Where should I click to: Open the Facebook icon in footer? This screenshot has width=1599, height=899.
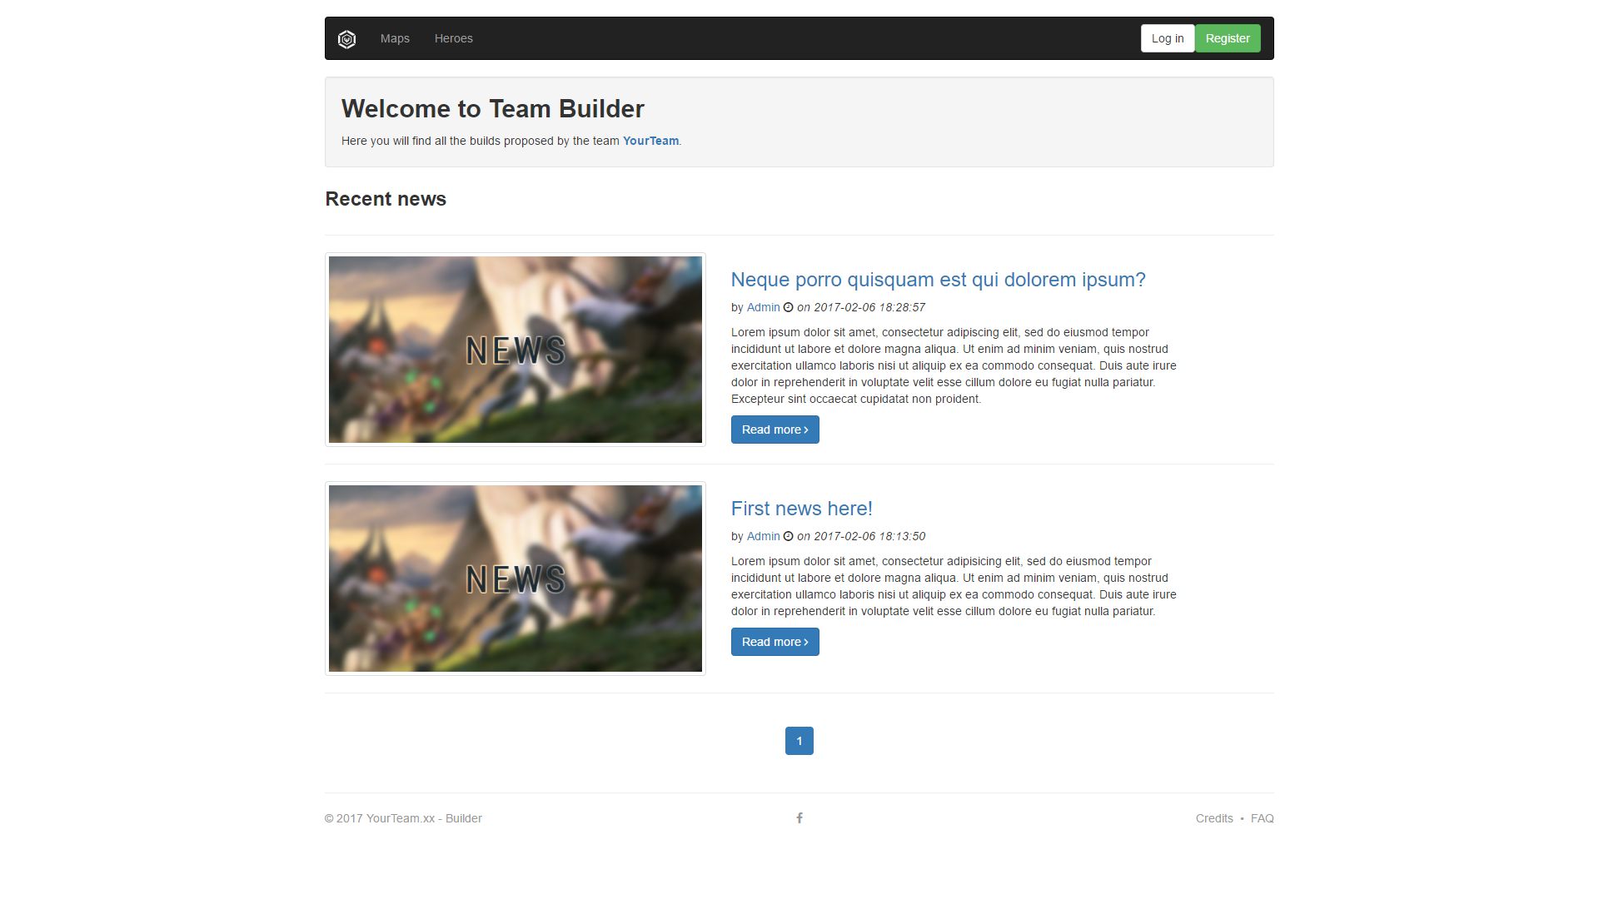tap(799, 818)
